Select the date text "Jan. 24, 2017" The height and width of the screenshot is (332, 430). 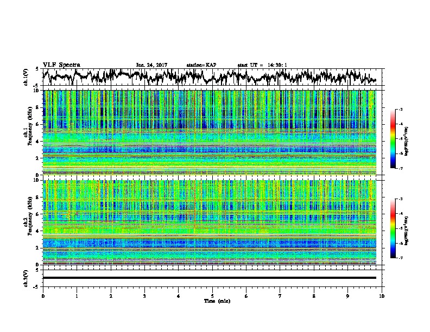(151, 65)
